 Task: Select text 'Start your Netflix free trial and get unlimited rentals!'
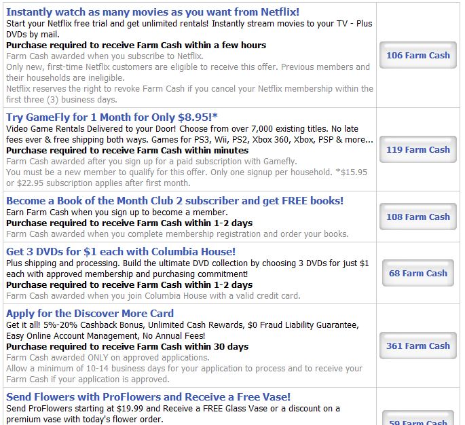tap(107, 24)
